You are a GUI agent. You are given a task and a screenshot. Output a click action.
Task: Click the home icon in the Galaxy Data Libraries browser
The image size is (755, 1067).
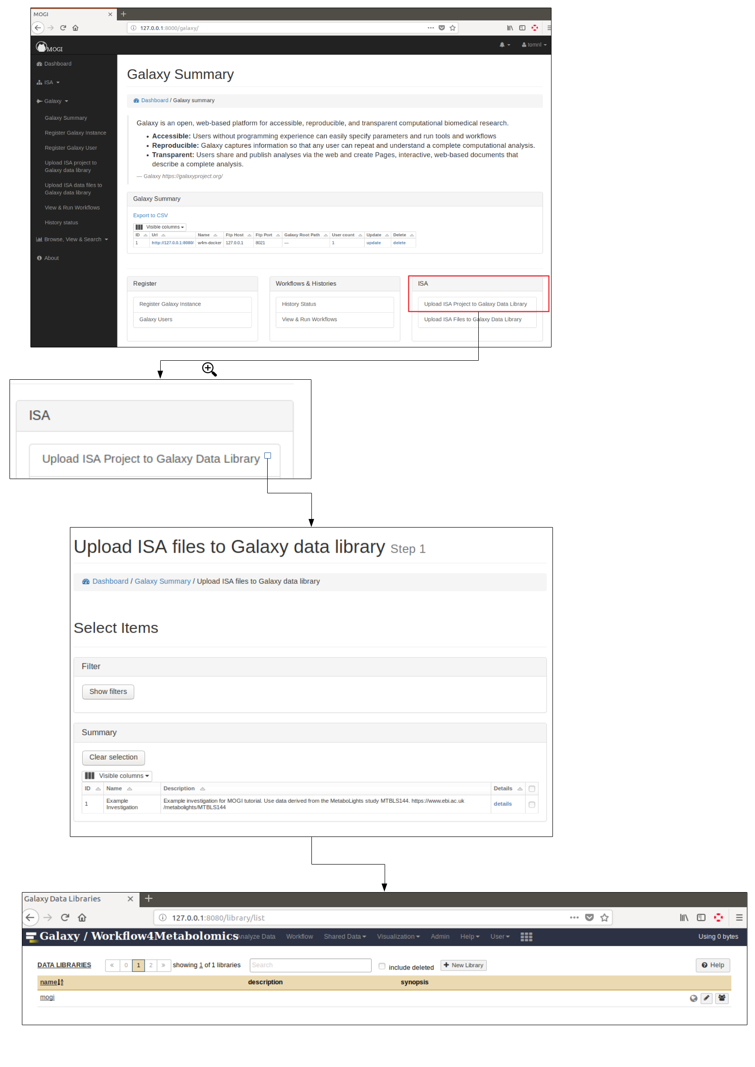(82, 917)
